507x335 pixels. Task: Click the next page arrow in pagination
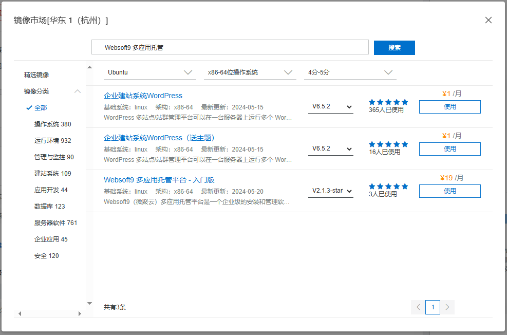(447, 307)
